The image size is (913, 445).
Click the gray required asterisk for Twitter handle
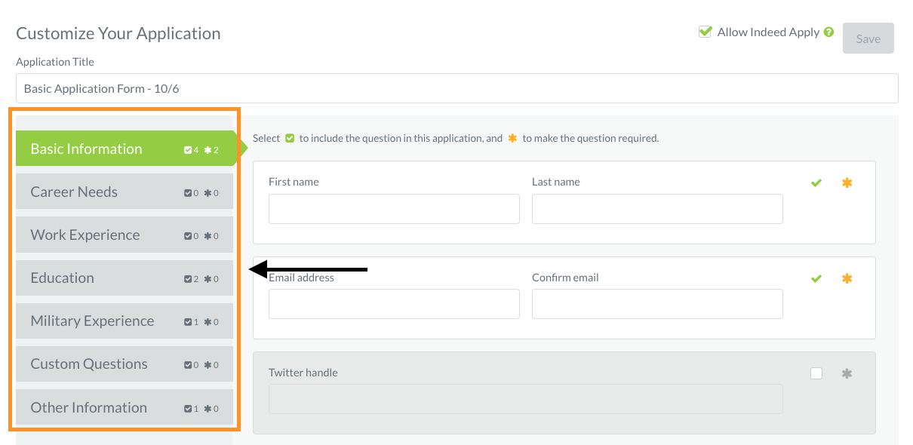click(847, 373)
